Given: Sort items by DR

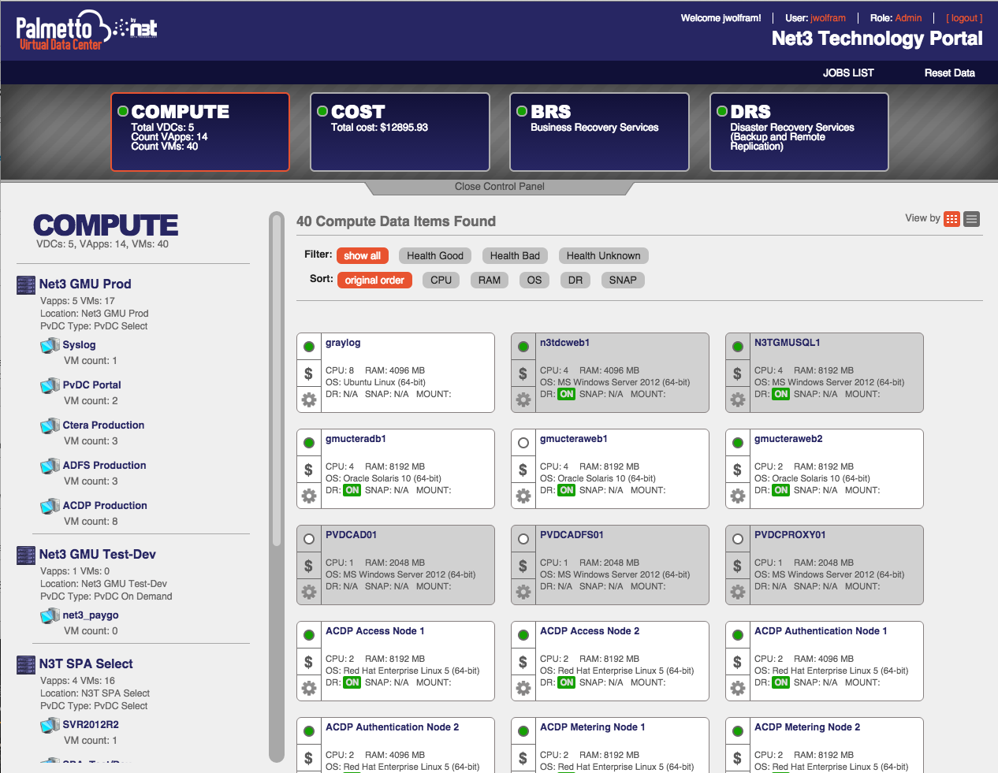Looking at the screenshot, I should (575, 280).
